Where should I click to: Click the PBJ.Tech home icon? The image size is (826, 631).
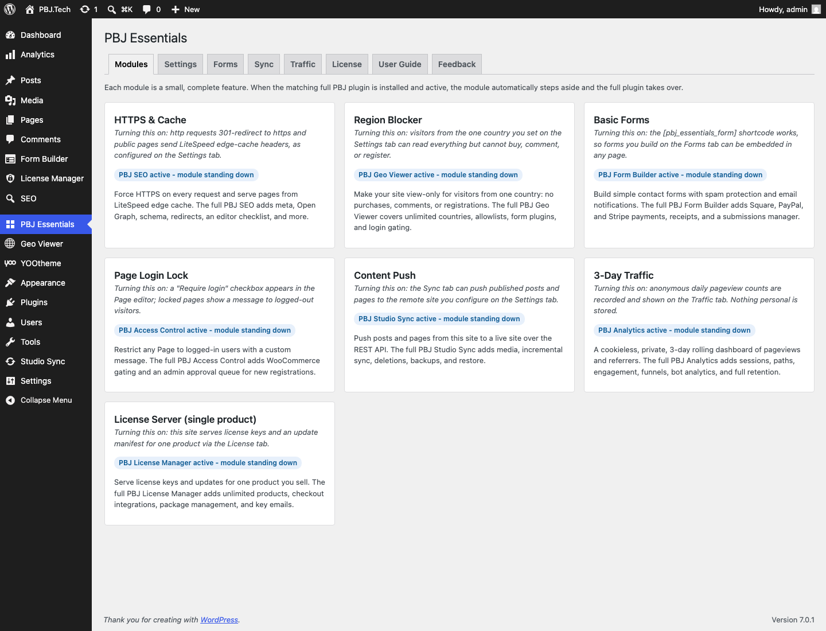coord(30,9)
